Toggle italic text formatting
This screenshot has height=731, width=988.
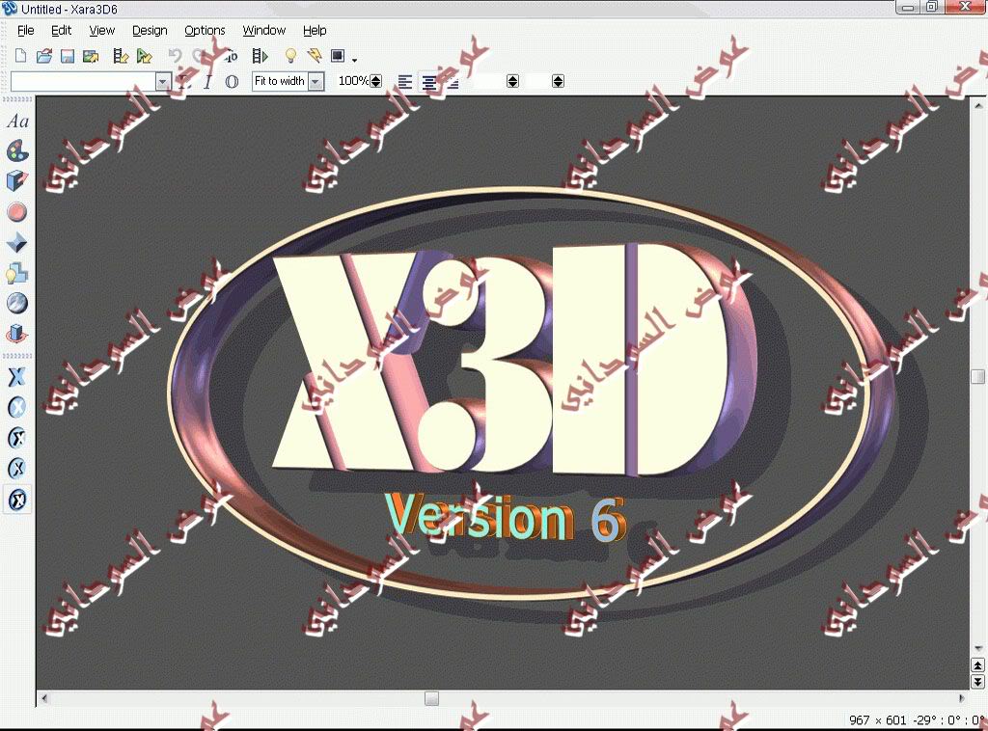[x=207, y=81]
